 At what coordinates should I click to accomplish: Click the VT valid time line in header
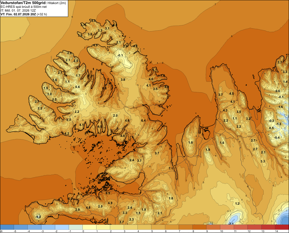pos(24,14)
